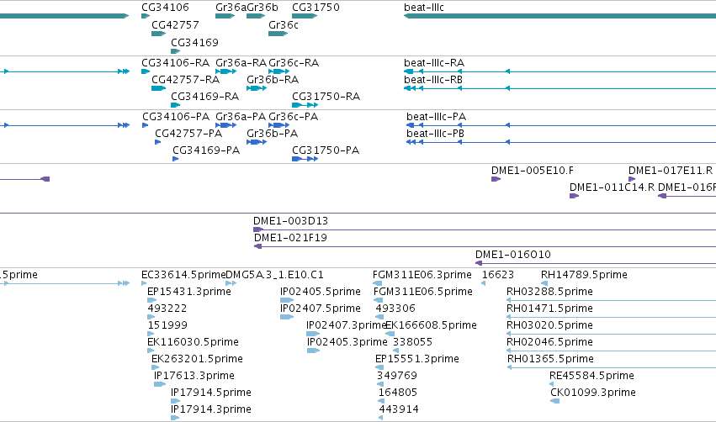Click the EK263201.5prime EST label
Image resolution: width=716 pixels, height=422 pixels.
pyautogui.click(x=197, y=359)
